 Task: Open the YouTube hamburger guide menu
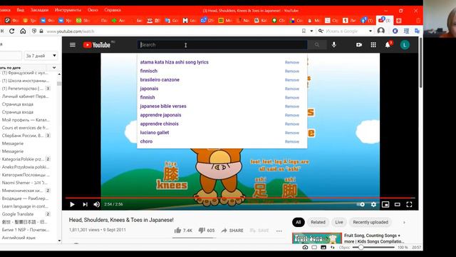tap(73, 44)
